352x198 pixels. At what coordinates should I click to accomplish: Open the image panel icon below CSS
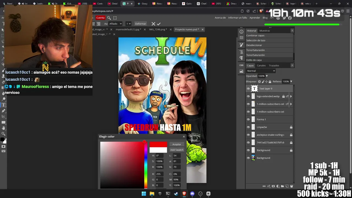point(241,71)
